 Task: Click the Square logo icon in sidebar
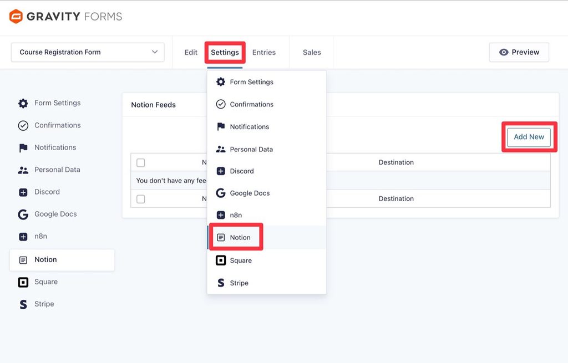23,282
